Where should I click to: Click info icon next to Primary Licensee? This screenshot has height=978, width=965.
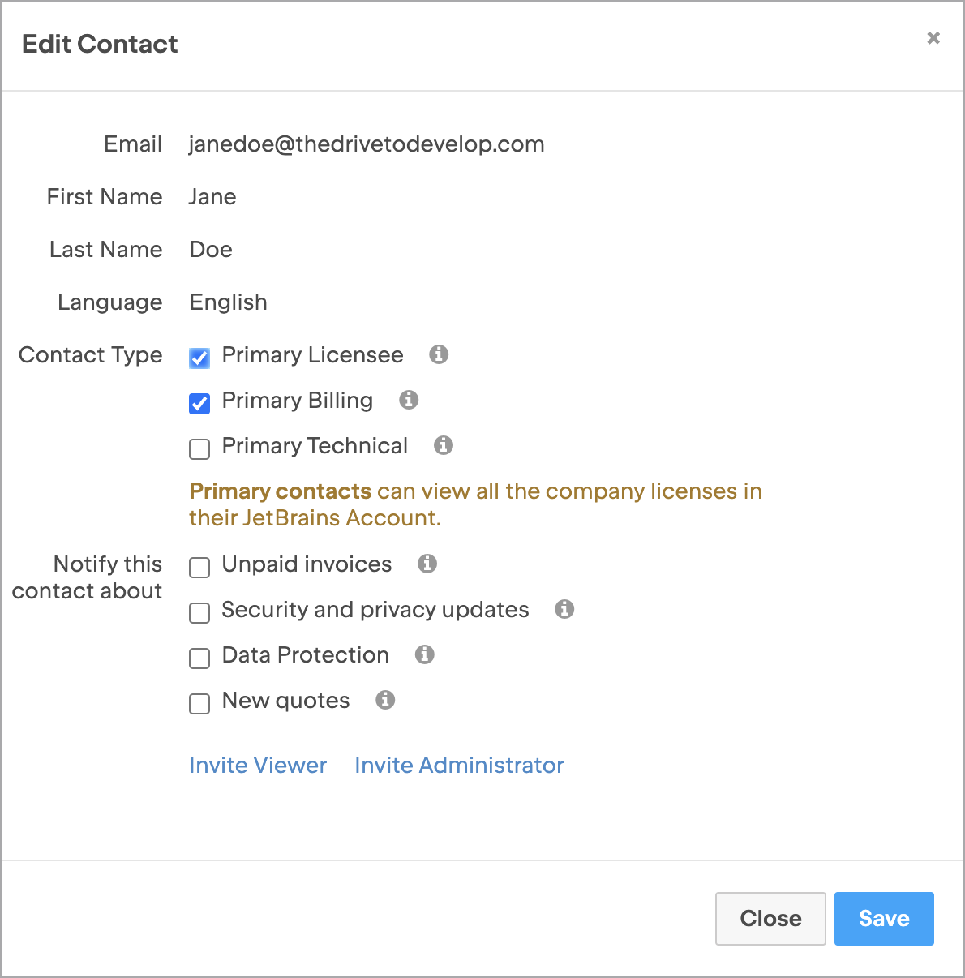coord(439,354)
